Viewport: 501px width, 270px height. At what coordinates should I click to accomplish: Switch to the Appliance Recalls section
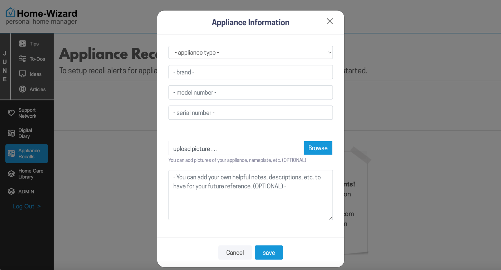pyautogui.click(x=26, y=153)
